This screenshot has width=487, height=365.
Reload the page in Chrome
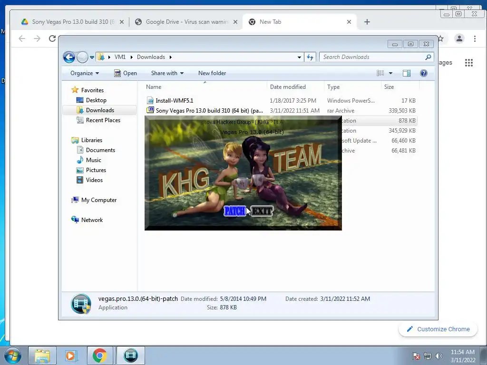tap(52, 38)
